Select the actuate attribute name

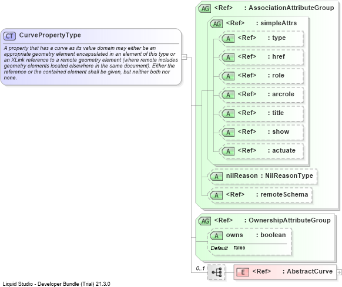click(x=284, y=150)
